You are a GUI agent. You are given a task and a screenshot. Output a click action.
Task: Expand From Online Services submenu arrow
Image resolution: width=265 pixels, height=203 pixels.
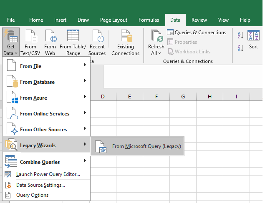[85, 113]
